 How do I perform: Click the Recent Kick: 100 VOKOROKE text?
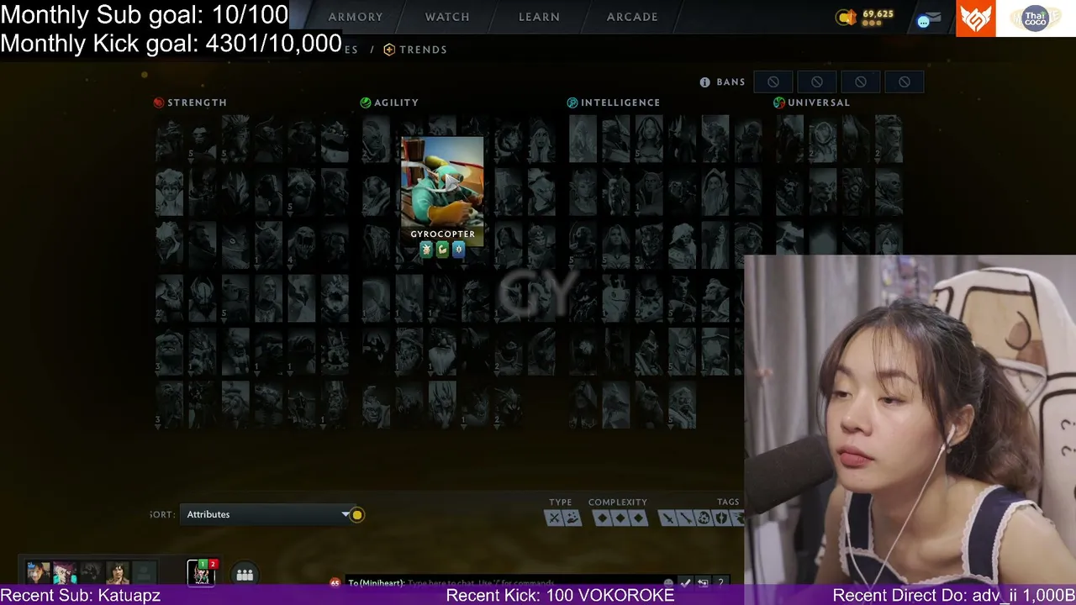[560, 595]
